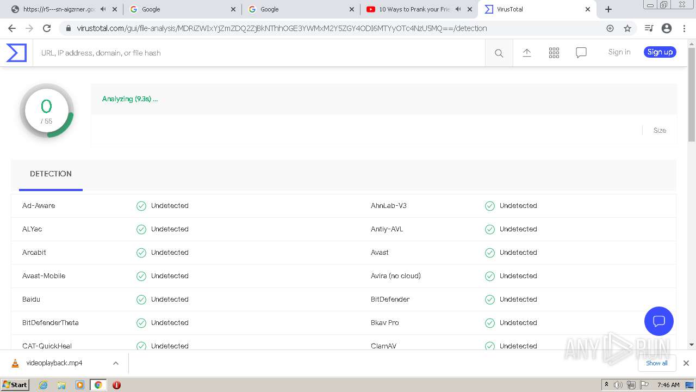This screenshot has height=392, width=696.
Task: Click the Sign up button
Action: 660,52
